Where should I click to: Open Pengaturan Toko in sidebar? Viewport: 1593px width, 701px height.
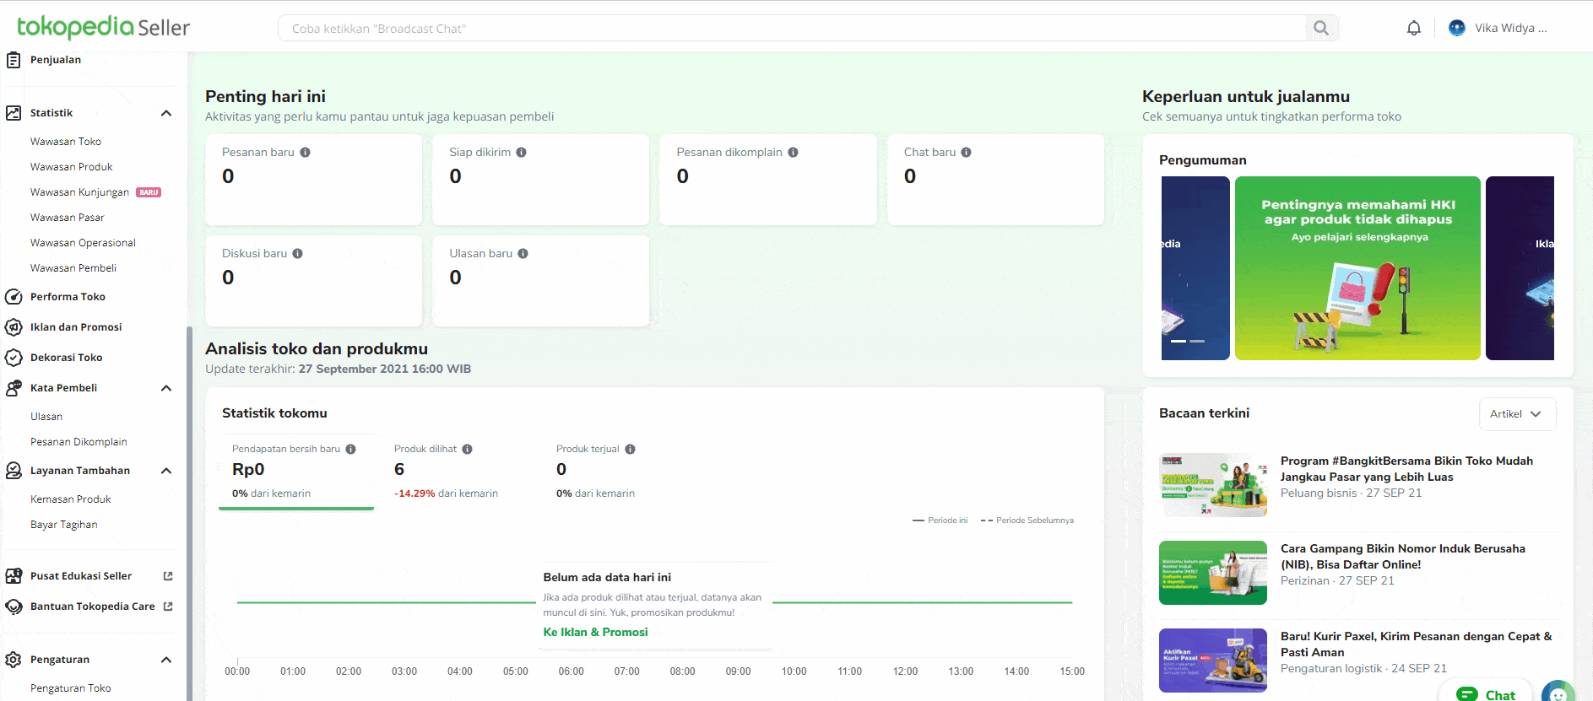[x=71, y=688]
